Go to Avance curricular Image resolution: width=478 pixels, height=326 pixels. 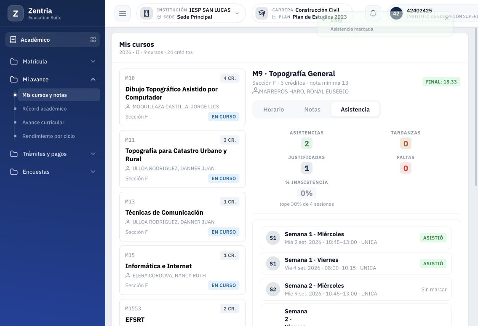point(43,122)
